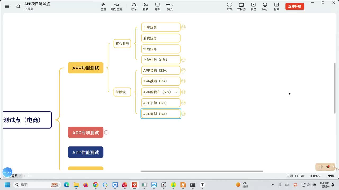The image size is (339, 190).
Task: Click the taskbar search box
Action: click(x=37, y=185)
